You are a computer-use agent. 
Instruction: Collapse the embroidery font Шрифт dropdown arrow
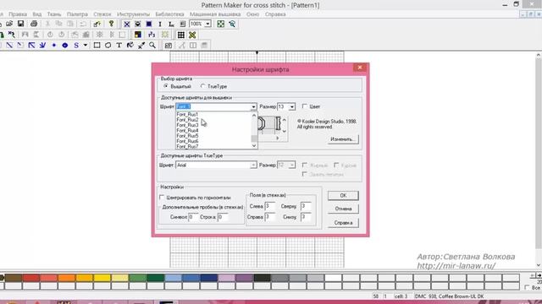click(x=253, y=107)
